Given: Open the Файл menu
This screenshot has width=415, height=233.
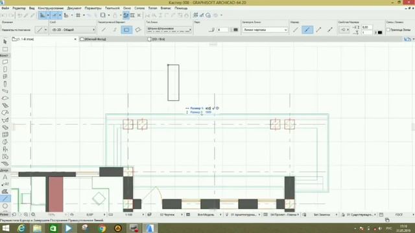Looking at the screenshot, I should 5,8.
